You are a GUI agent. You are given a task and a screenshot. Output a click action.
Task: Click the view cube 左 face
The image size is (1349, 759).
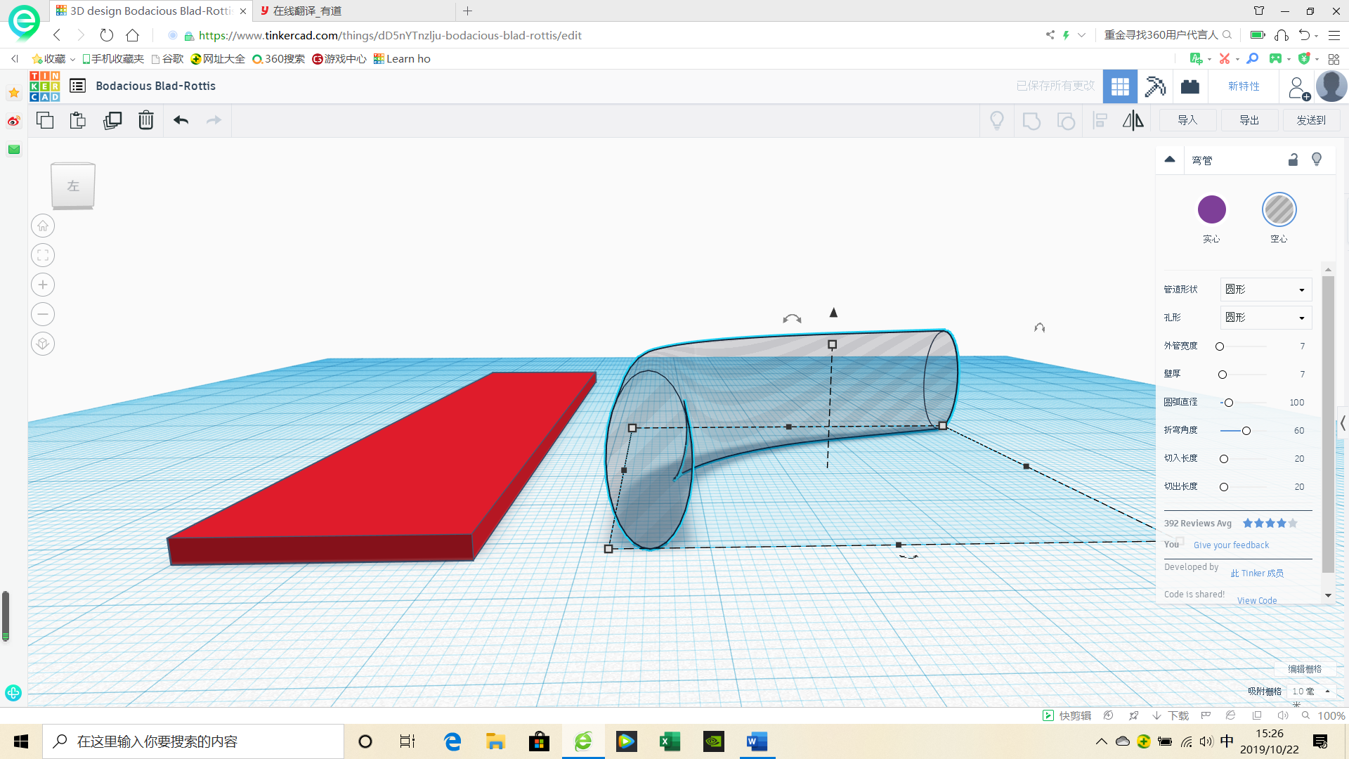(73, 186)
